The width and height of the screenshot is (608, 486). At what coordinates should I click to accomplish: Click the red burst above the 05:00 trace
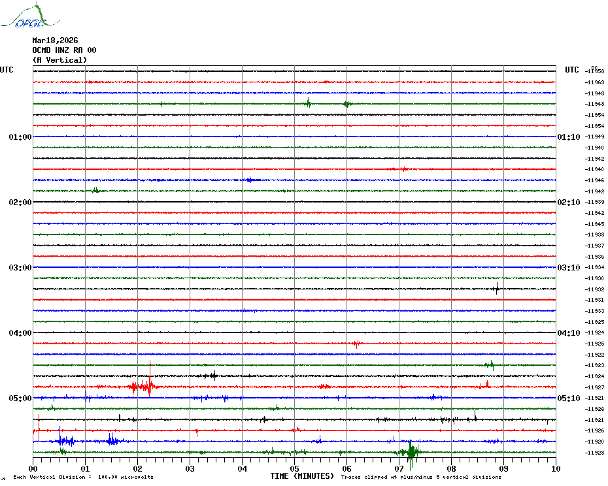pos(143,387)
